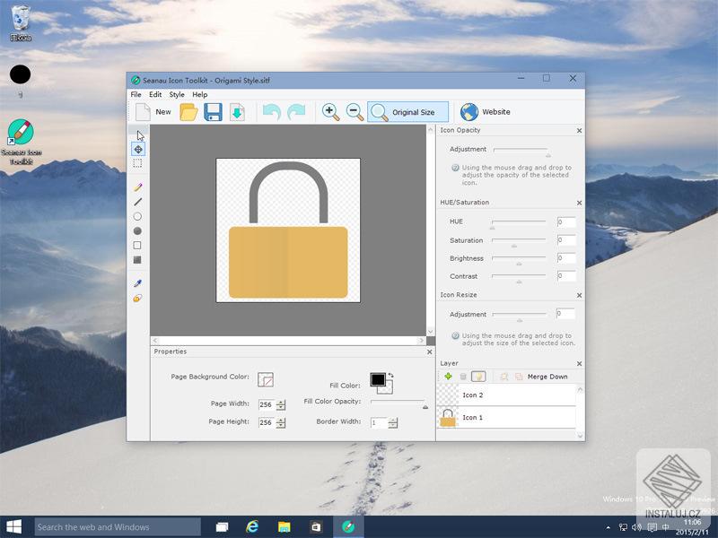The image size is (718, 538).
Task: Click the canvas vertical scrollbar down arrow
Action: [x=431, y=332]
